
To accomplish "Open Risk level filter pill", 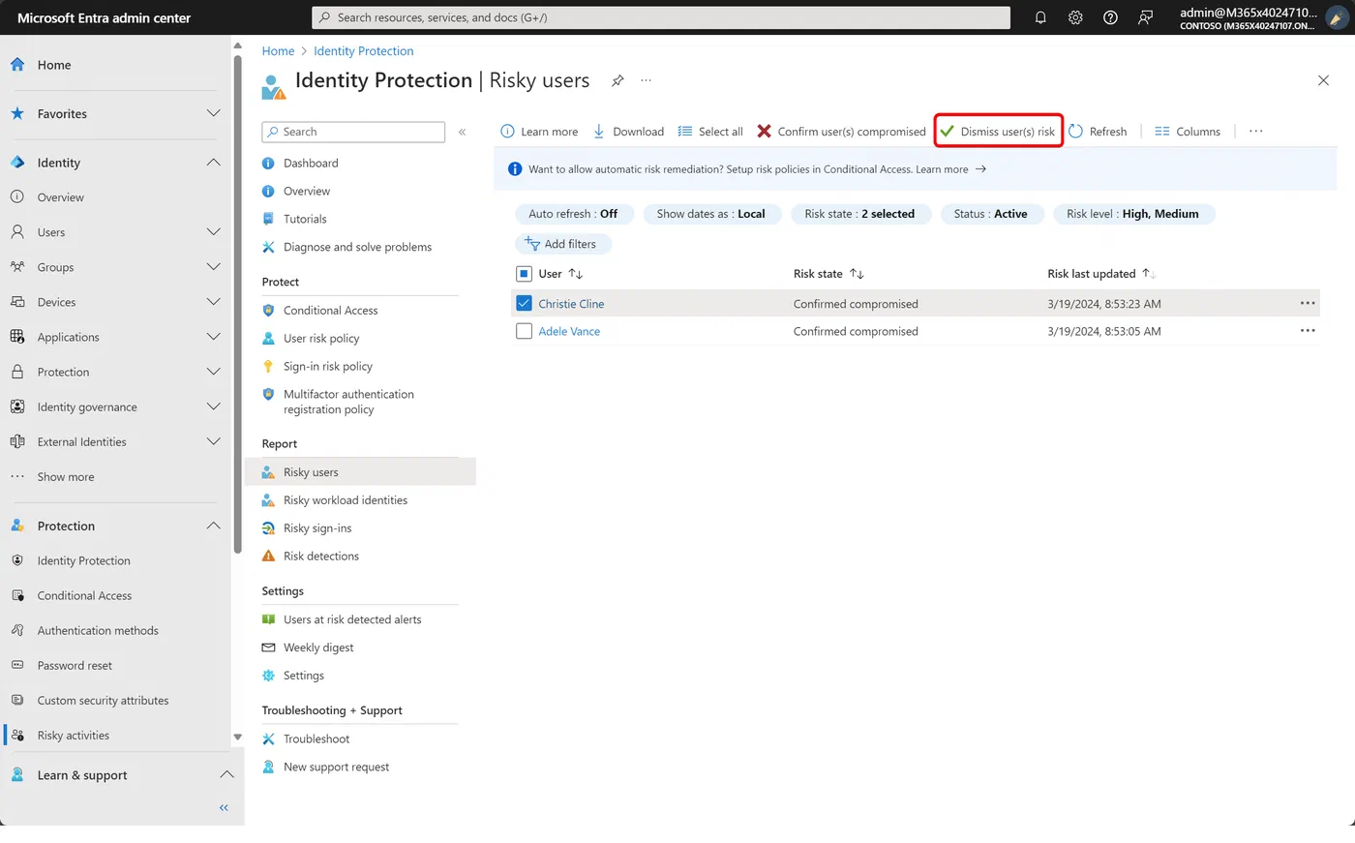I will click(1133, 214).
